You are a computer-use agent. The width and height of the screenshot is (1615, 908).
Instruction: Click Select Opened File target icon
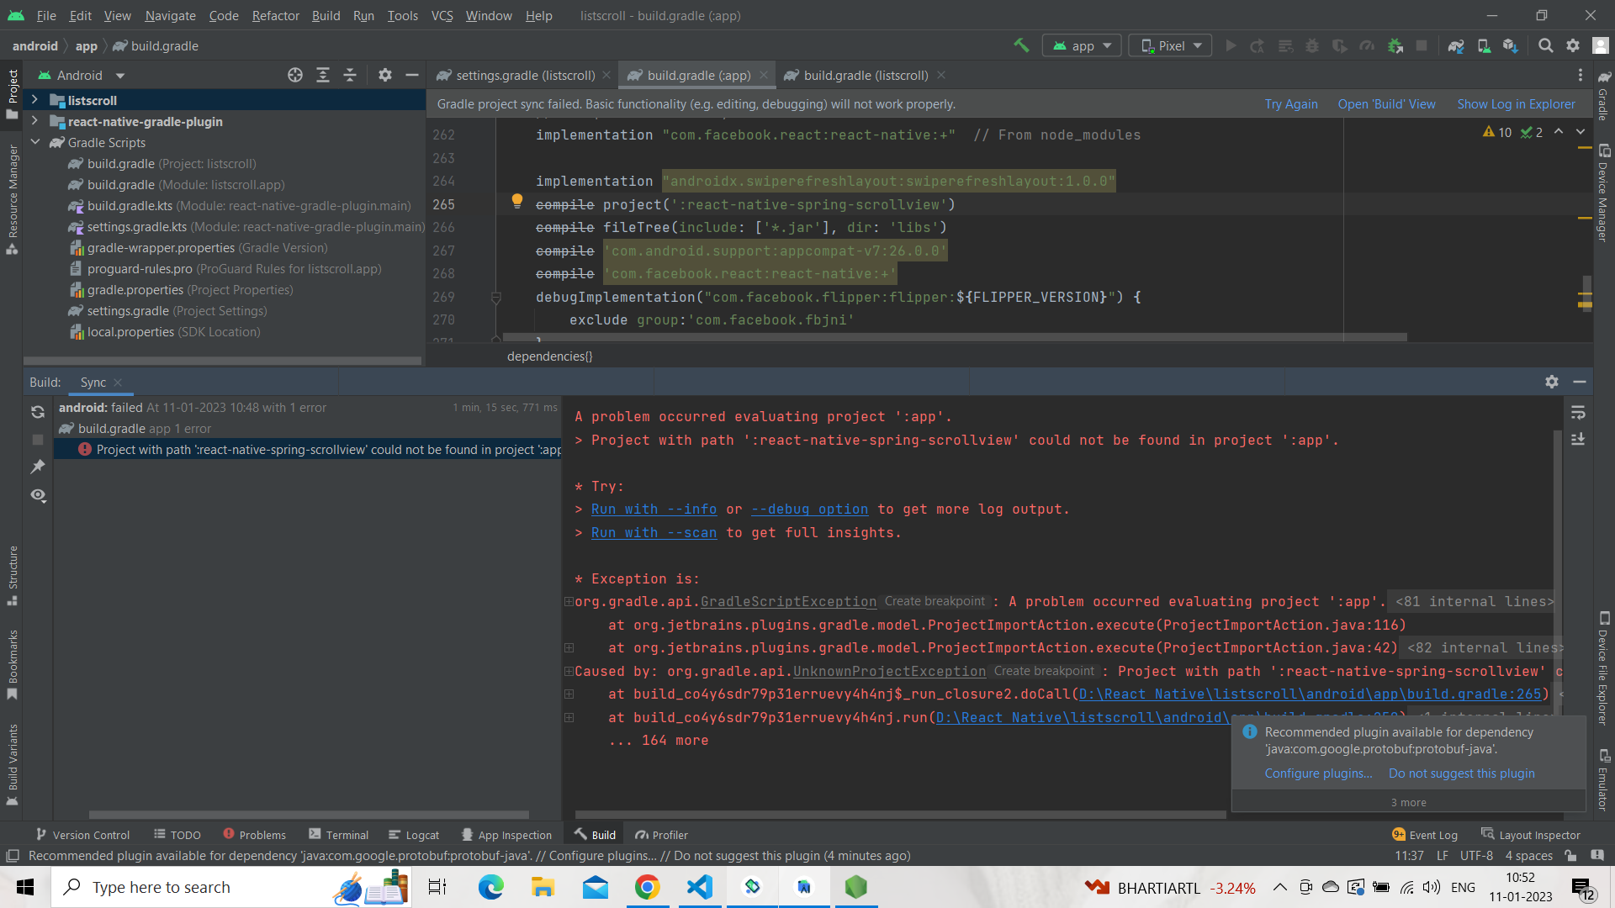tap(295, 75)
